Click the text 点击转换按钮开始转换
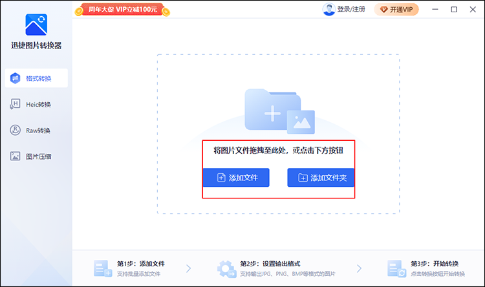This screenshot has height=287, width=485. pos(438,274)
